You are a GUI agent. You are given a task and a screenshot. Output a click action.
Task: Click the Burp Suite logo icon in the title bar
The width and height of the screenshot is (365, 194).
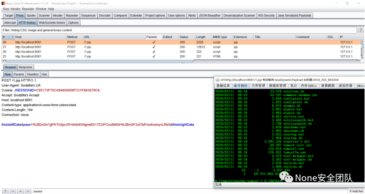pos(3,3)
